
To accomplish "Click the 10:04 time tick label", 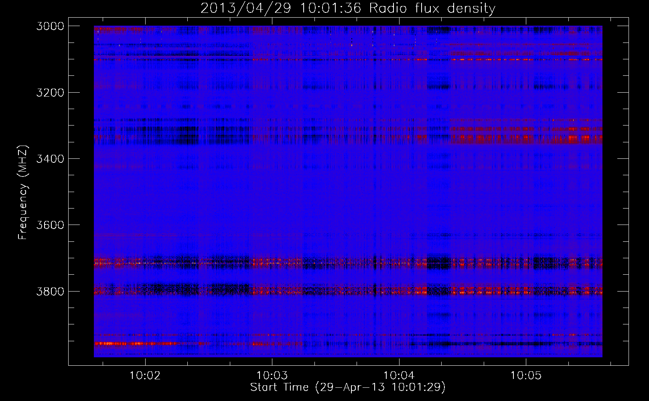I will (x=399, y=376).
